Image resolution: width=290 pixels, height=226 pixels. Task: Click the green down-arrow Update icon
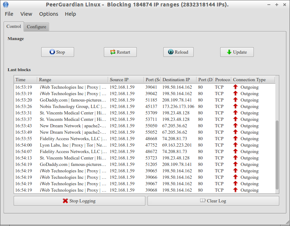229,52
